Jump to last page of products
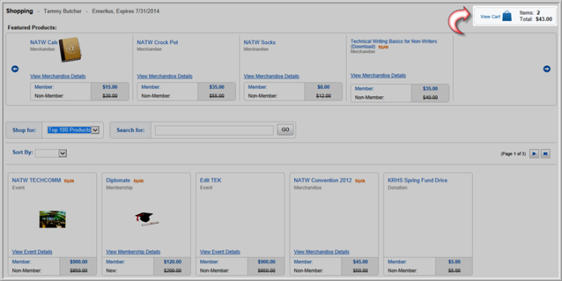 tap(546, 154)
